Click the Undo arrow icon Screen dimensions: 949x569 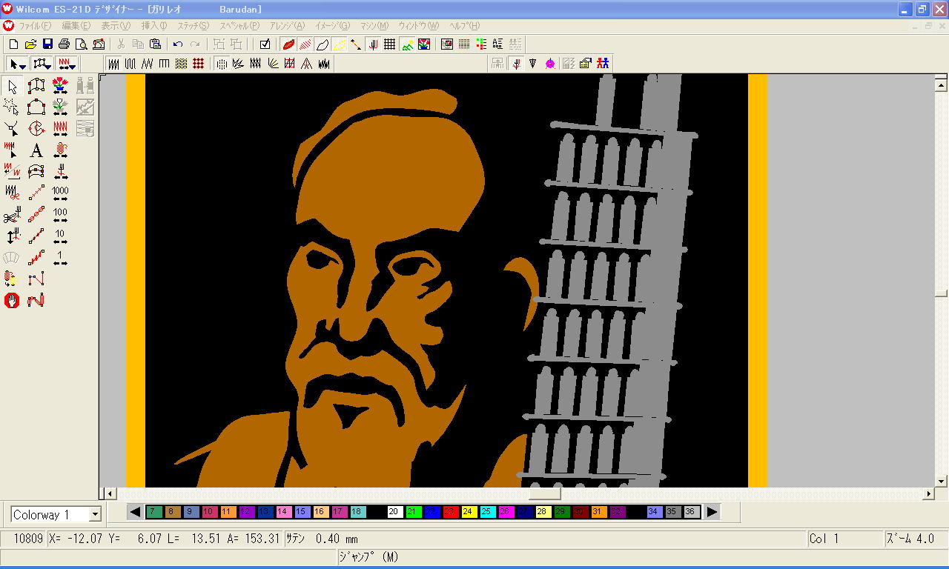coord(178,44)
